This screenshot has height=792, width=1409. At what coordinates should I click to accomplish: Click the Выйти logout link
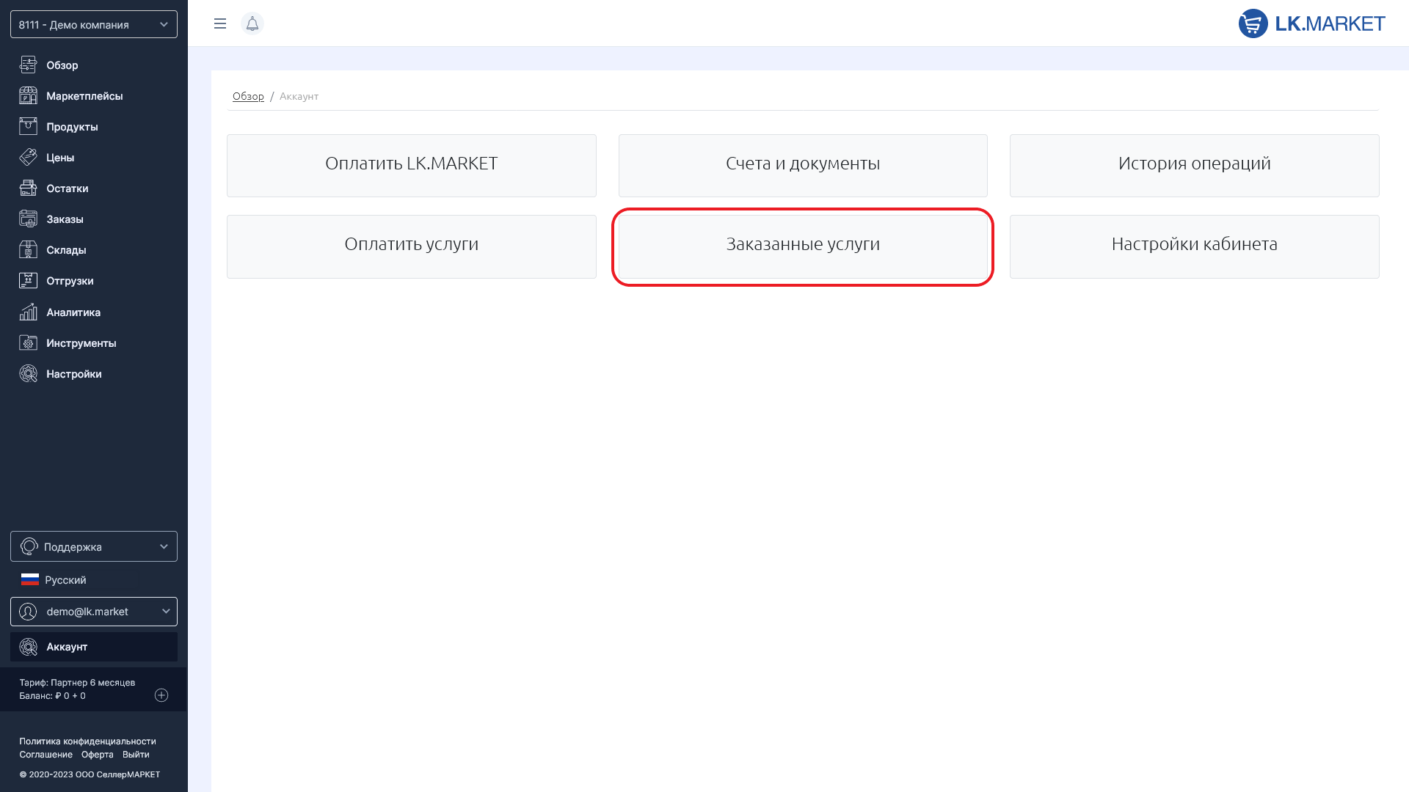coord(136,755)
